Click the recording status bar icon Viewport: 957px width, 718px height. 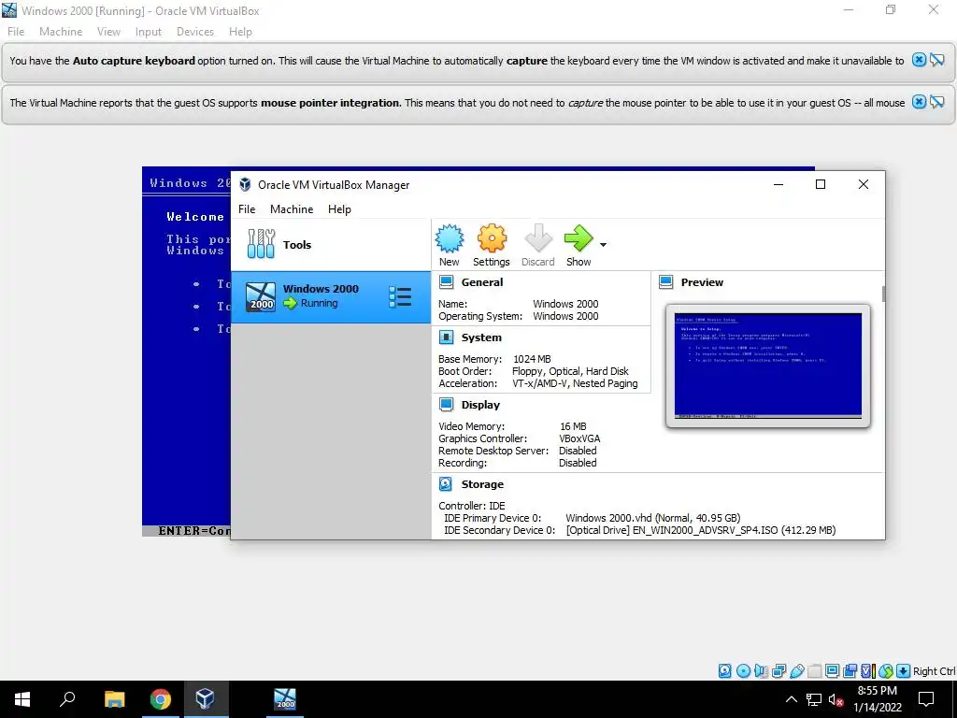click(850, 671)
